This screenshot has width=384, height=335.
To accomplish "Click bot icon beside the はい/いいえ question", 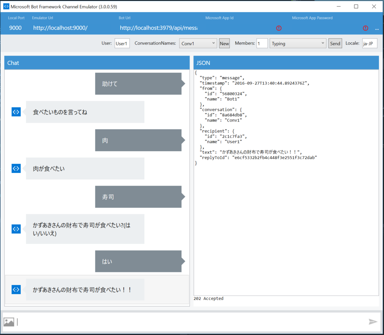I will click(16, 229).
